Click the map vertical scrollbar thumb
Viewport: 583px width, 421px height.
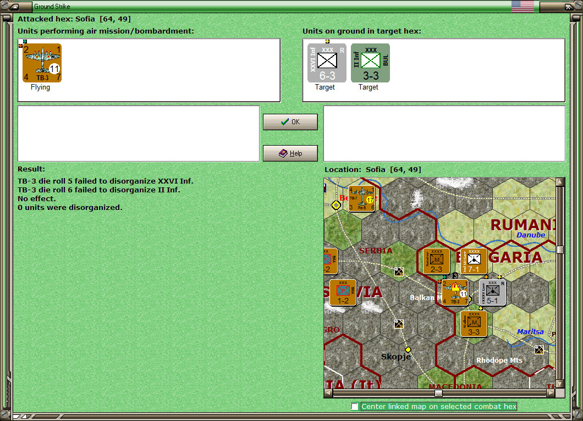click(560, 250)
